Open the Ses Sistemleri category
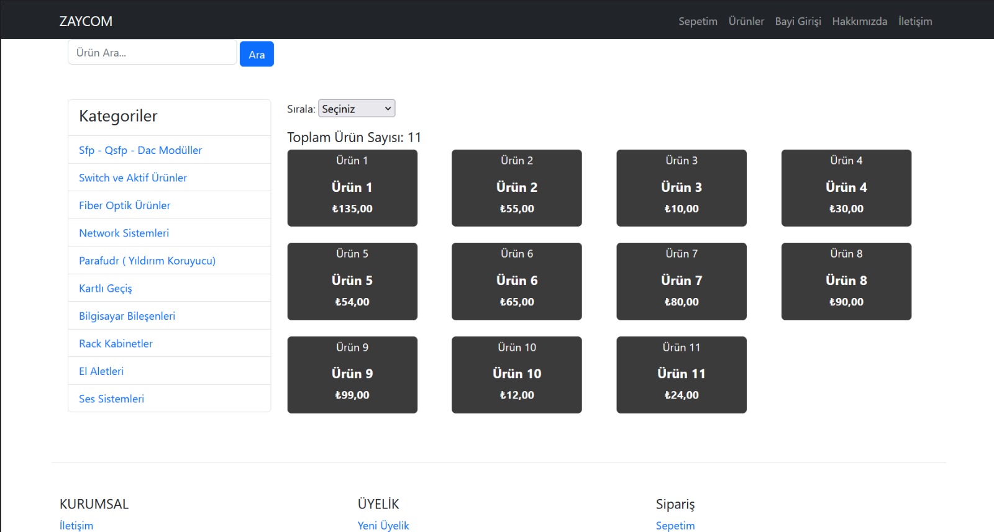 (112, 399)
